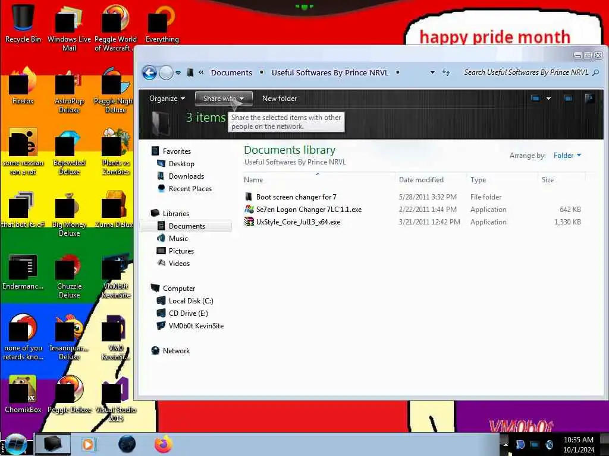Open the Windows Start orb
Image resolution: width=609 pixels, height=456 pixels.
(x=15, y=444)
